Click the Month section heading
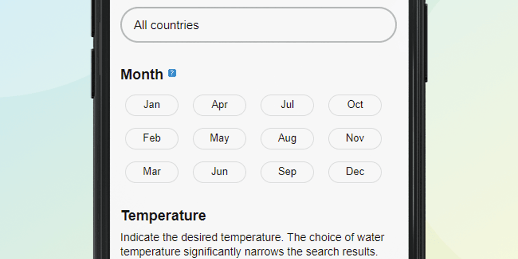518x259 pixels. tap(142, 74)
